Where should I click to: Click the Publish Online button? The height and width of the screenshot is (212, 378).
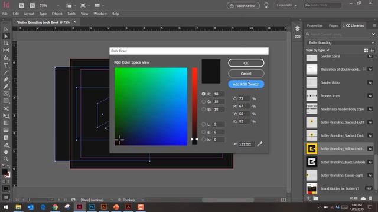coord(243,5)
